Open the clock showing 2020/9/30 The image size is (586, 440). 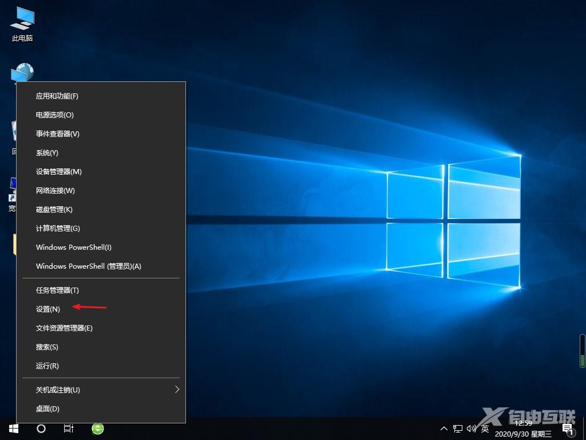click(x=523, y=429)
